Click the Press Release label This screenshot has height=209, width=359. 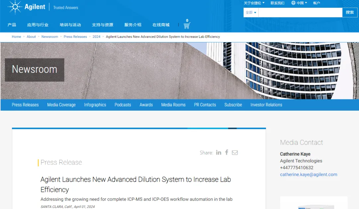point(61,162)
